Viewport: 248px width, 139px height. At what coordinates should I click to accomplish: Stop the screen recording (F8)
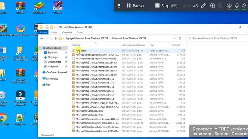[x=166, y=6]
